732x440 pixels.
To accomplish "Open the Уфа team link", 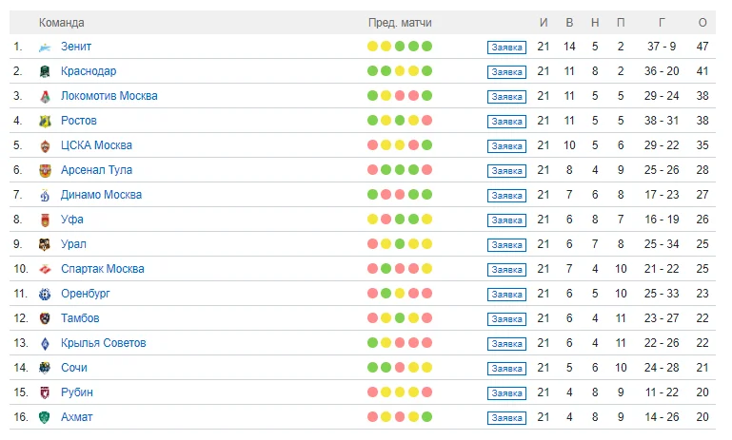I will click(72, 220).
